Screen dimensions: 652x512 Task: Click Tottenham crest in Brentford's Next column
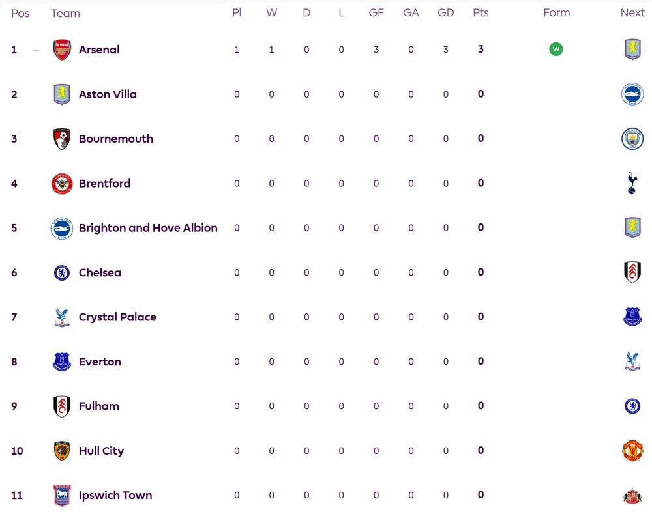tap(632, 183)
